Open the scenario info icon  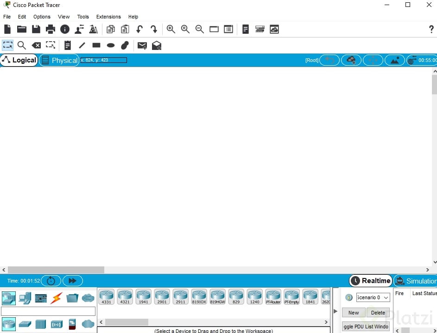click(x=349, y=297)
